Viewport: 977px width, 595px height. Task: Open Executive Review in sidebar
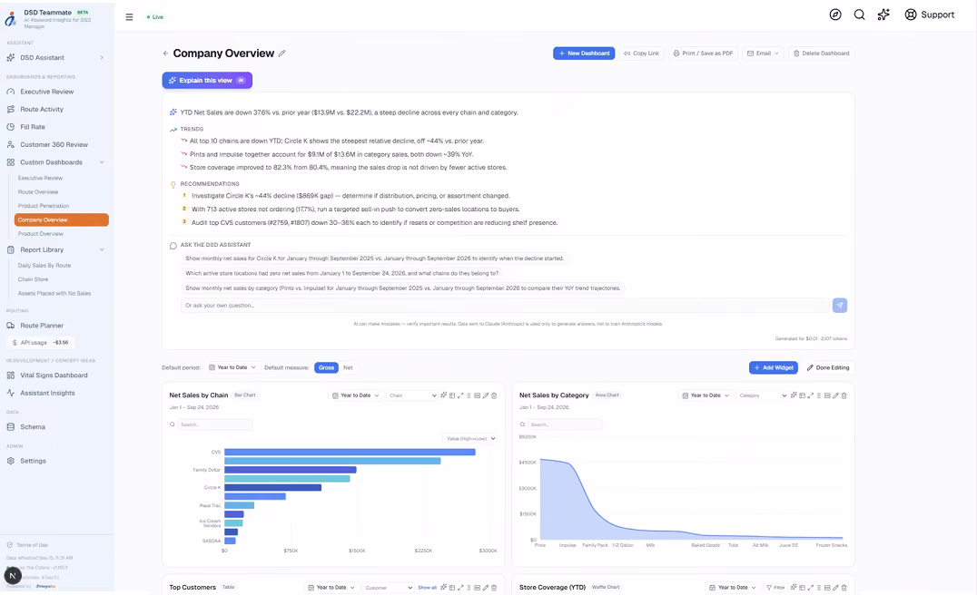(x=46, y=92)
